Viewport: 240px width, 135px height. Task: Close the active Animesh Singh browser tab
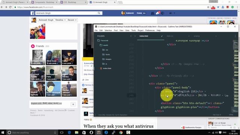pyautogui.click(x=115, y=2)
